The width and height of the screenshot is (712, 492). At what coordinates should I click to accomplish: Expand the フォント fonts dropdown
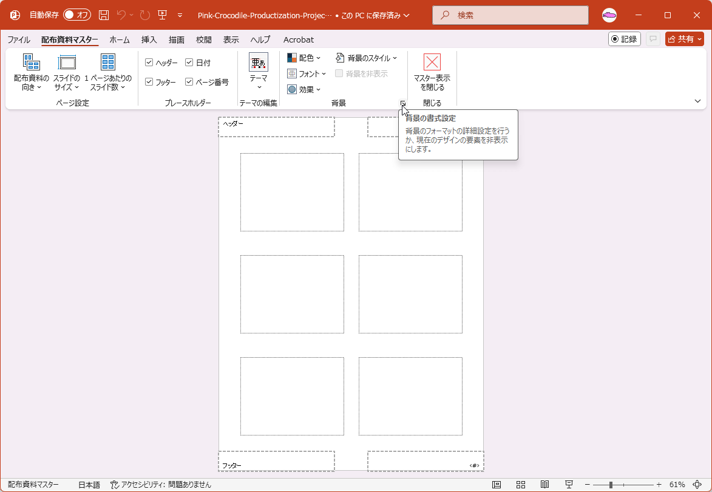click(x=307, y=73)
